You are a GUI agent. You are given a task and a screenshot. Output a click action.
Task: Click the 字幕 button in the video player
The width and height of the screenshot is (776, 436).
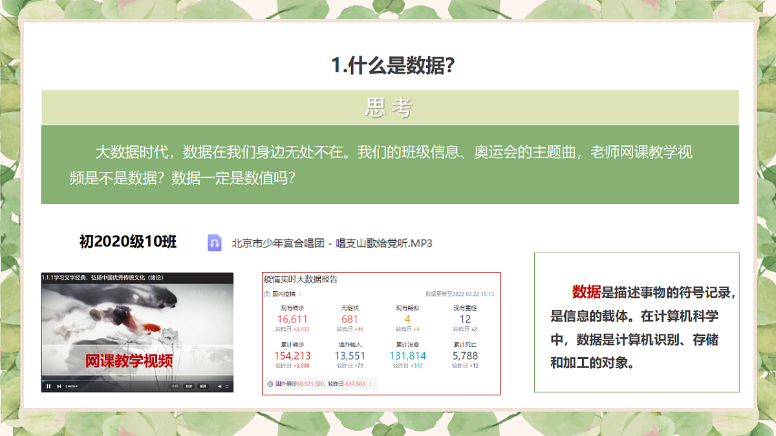(x=175, y=386)
